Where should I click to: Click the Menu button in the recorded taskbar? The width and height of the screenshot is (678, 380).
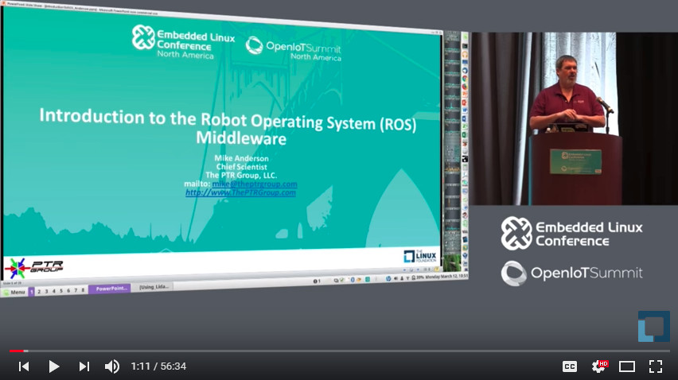pyautogui.click(x=14, y=293)
